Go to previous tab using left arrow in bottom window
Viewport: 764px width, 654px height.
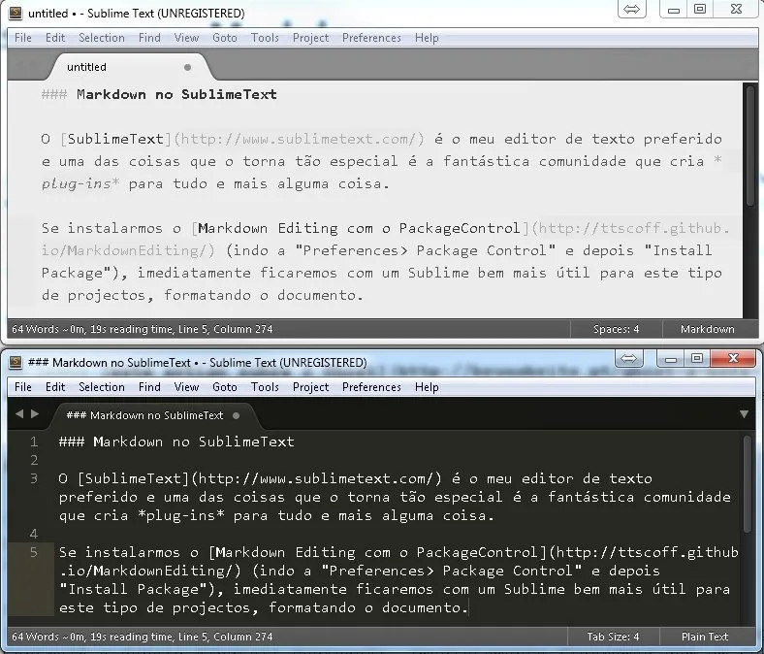click(19, 414)
